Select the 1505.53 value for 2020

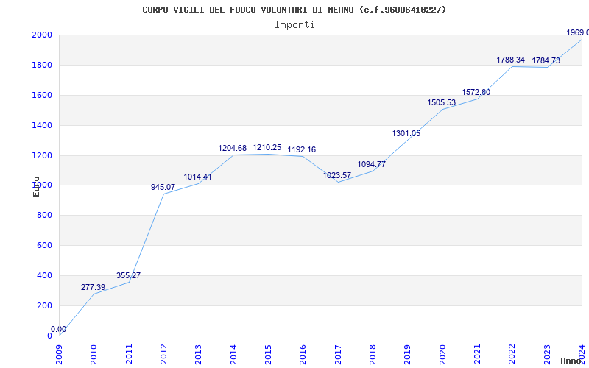tap(442, 102)
